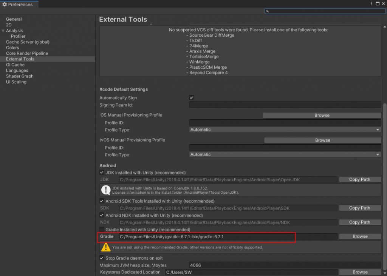Collapse the Analysis section in sidebar
Screen dimensions: 387x276
[3, 31]
